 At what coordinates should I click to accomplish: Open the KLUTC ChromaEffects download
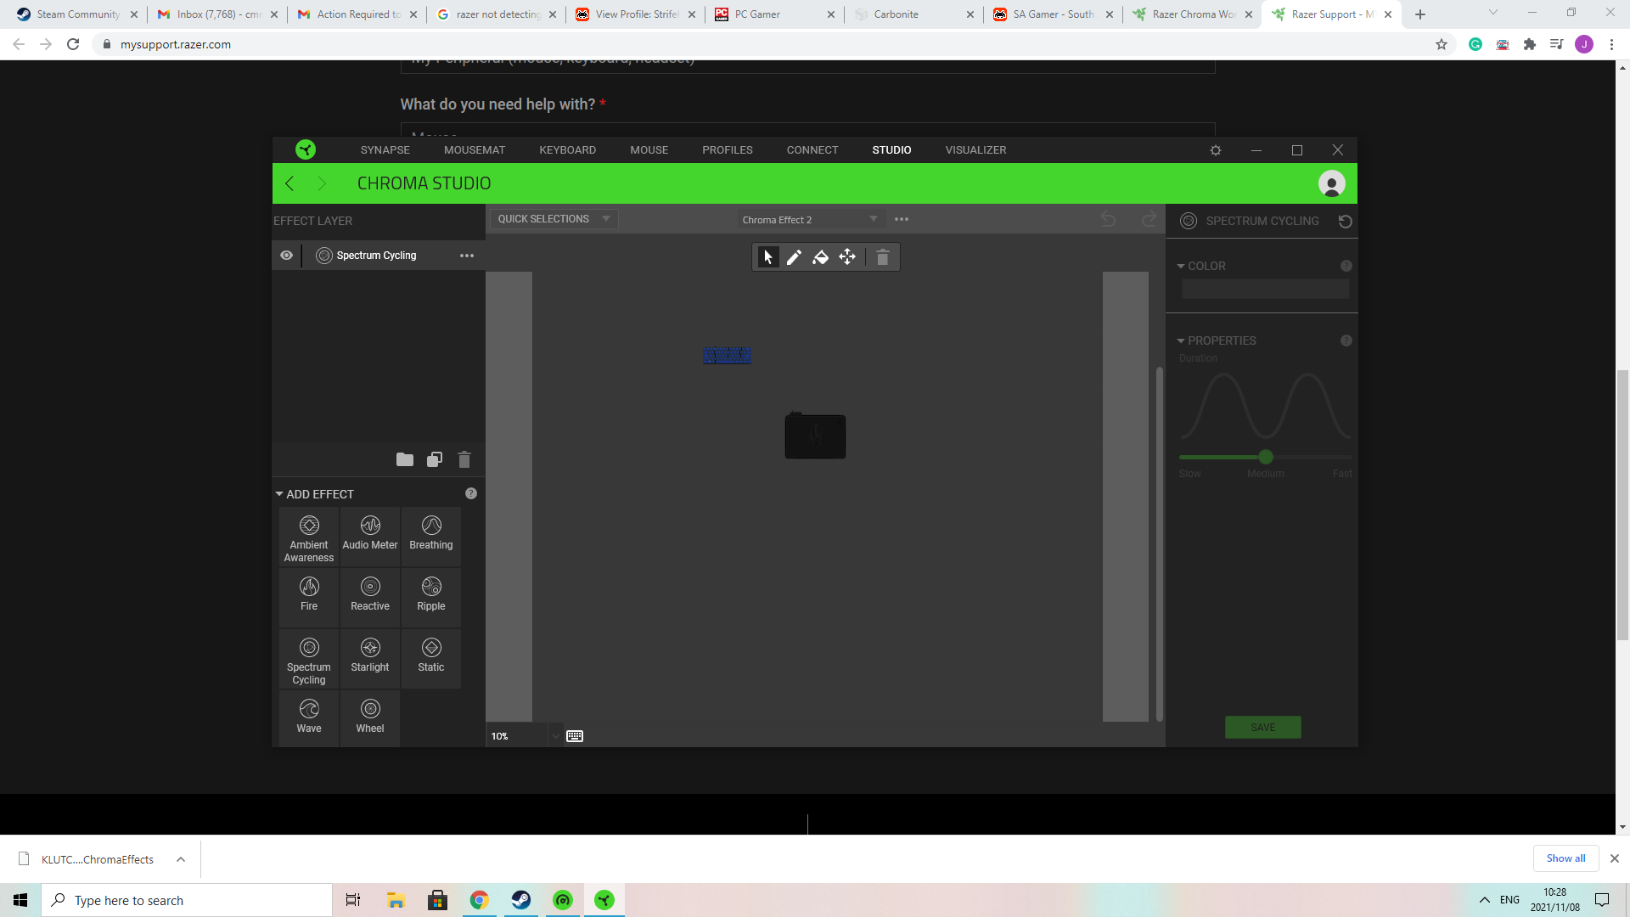(98, 859)
